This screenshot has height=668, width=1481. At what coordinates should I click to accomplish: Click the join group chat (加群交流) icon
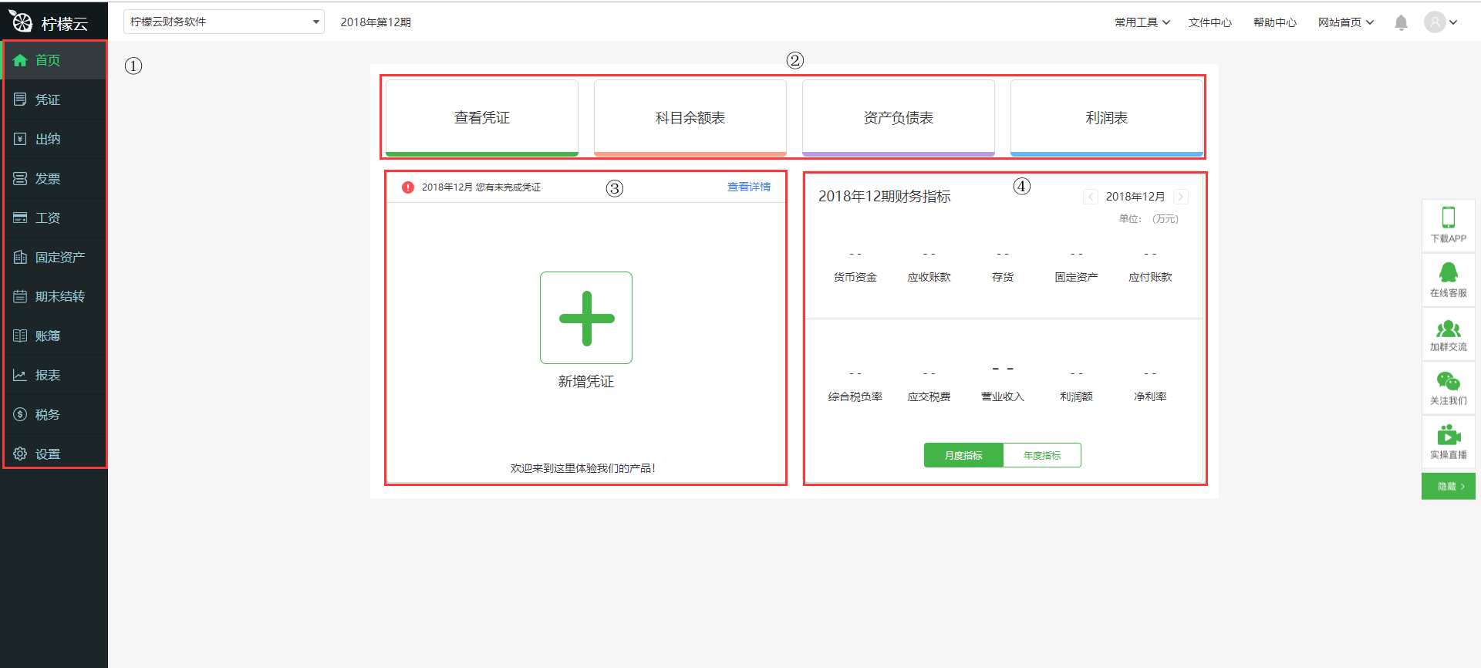pos(1448,329)
